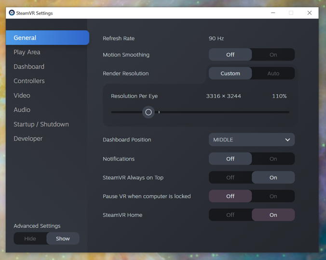
Task: Set Render Resolution to Auto
Action: click(273, 74)
